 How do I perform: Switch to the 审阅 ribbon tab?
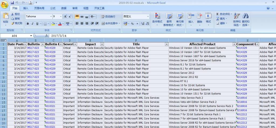coord(75,8)
